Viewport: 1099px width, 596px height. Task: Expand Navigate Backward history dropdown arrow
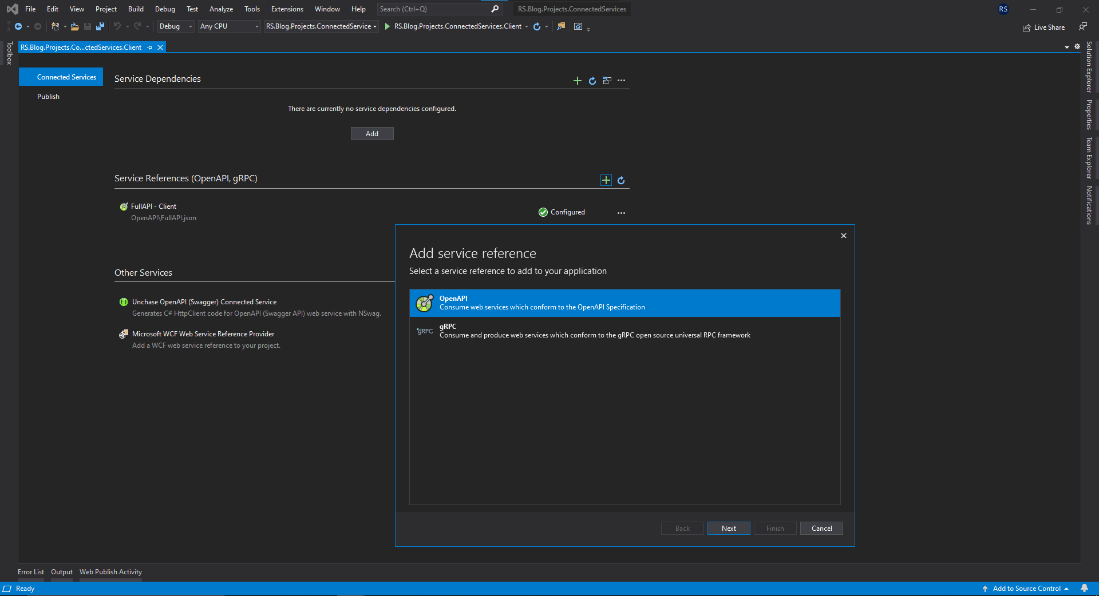[27, 26]
